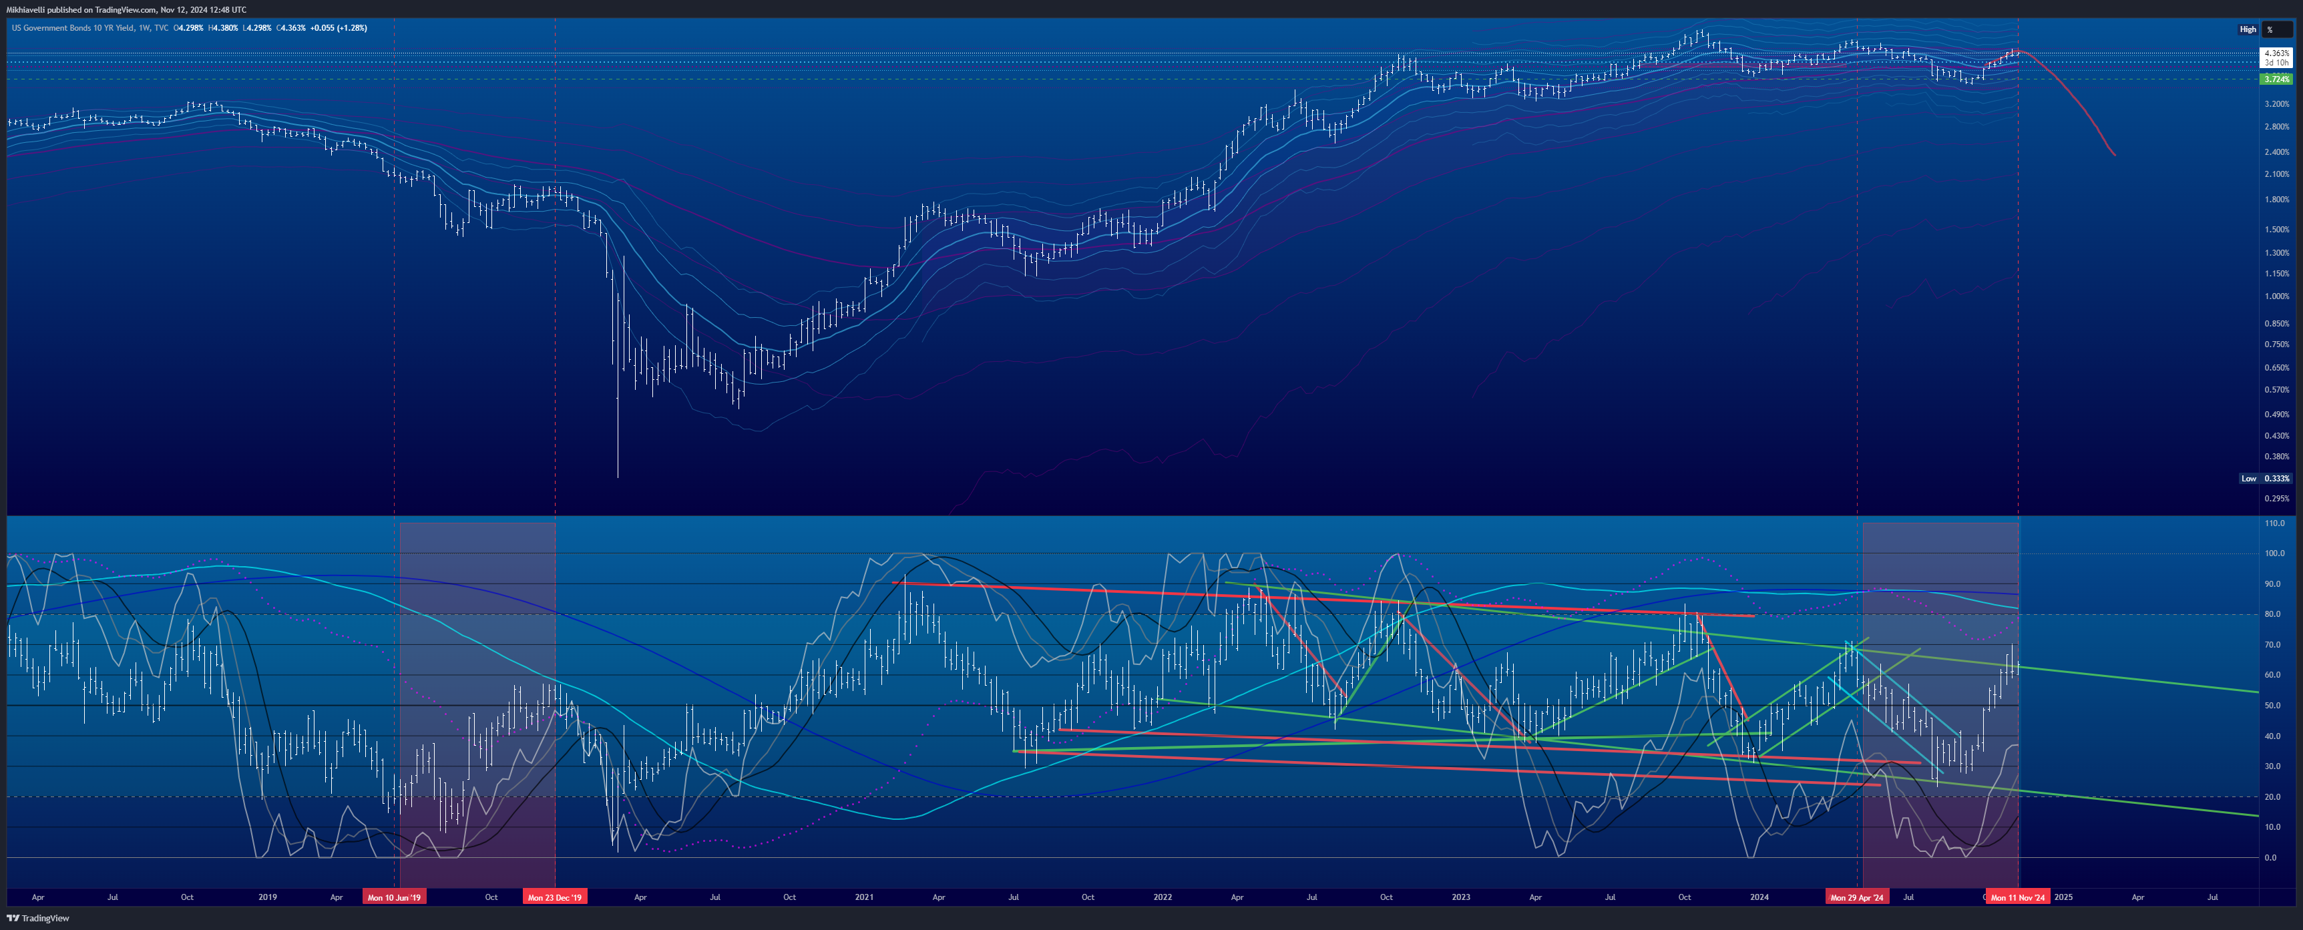
Task: Click the green 3.724% price label
Action: coord(2276,79)
